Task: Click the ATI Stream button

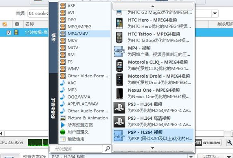Action: click(x=208, y=143)
